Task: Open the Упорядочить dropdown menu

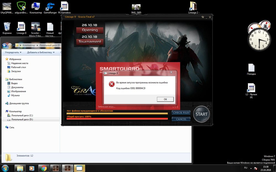Action: click(13, 52)
